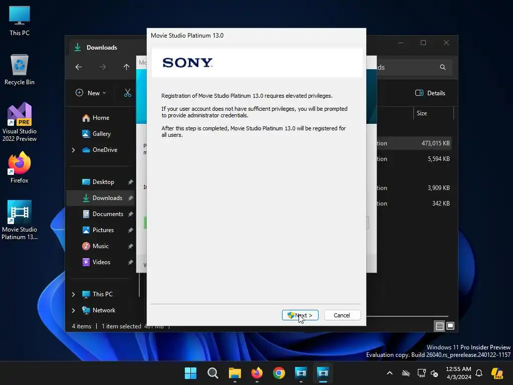Viewport: 513px width, 385px height.
Task: Go back in File Explorer Downloads window
Action: [79, 67]
